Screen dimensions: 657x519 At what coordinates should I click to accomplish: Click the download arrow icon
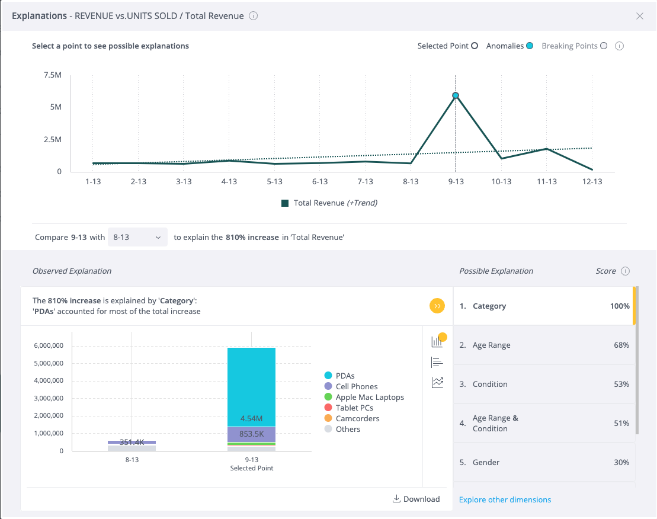[396, 498]
